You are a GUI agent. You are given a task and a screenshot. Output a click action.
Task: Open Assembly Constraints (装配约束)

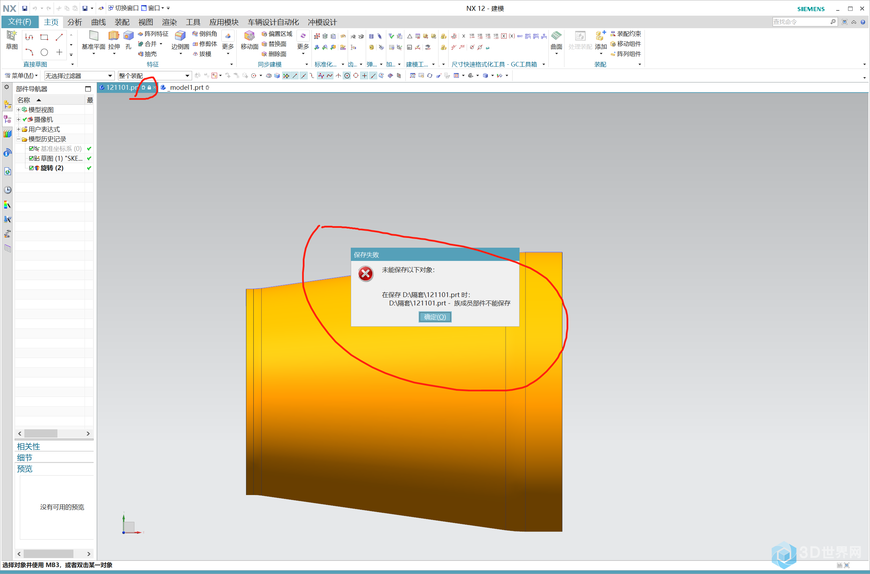point(625,34)
